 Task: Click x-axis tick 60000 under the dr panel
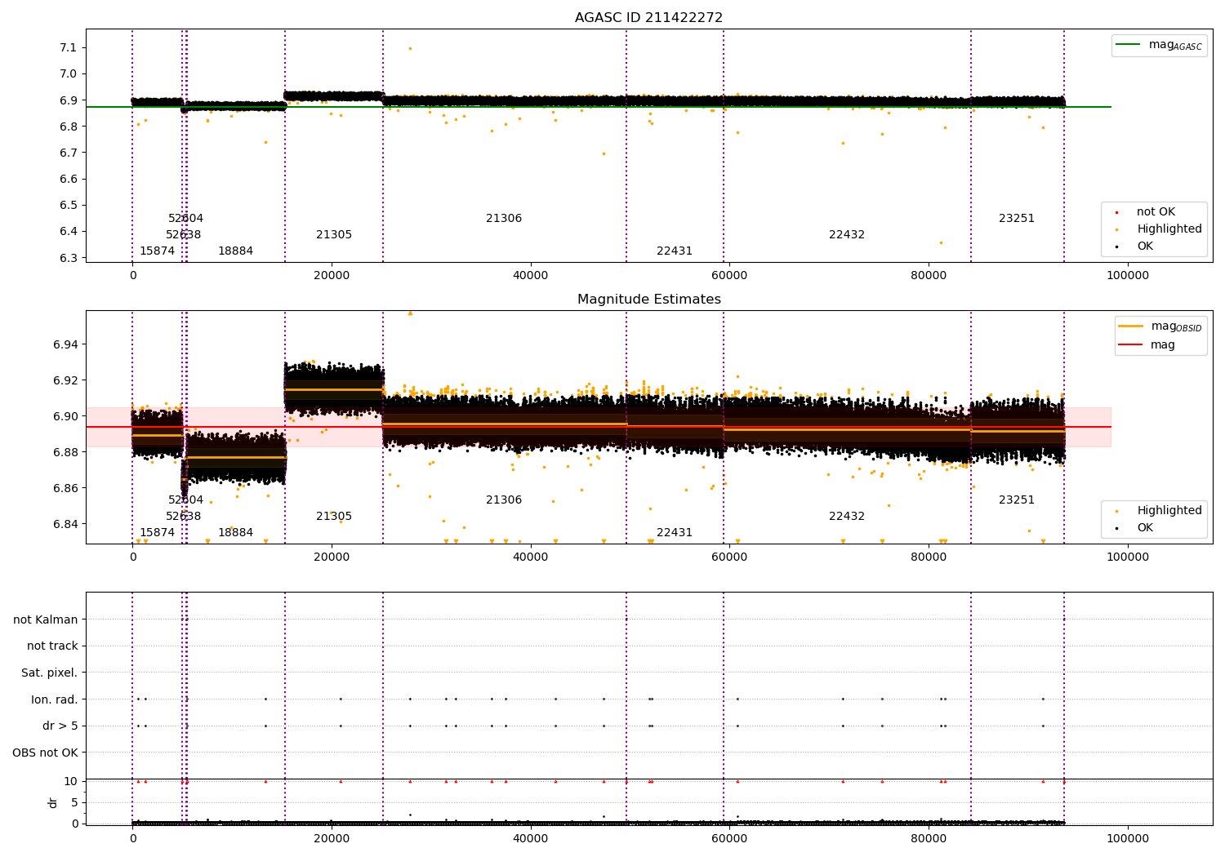click(x=729, y=838)
